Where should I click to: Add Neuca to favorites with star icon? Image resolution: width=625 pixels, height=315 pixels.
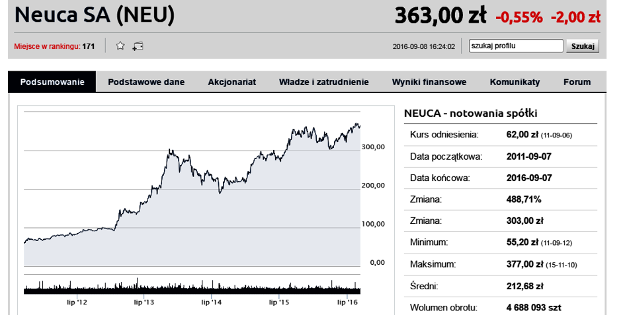point(120,46)
